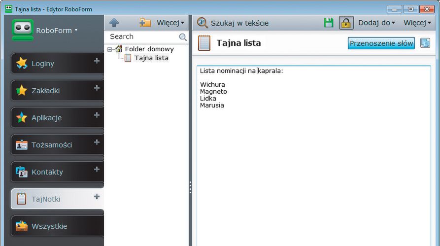This screenshot has width=440, height=246.
Task: Add a new bookmark with Zakładki plus
Action: [97, 88]
